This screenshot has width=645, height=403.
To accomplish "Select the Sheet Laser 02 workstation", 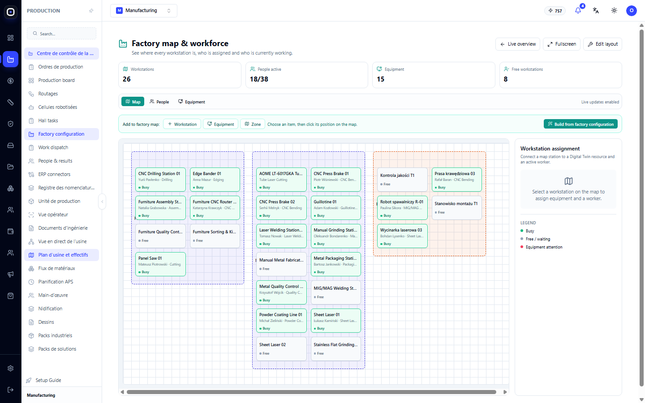I will click(x=281, y=349).
